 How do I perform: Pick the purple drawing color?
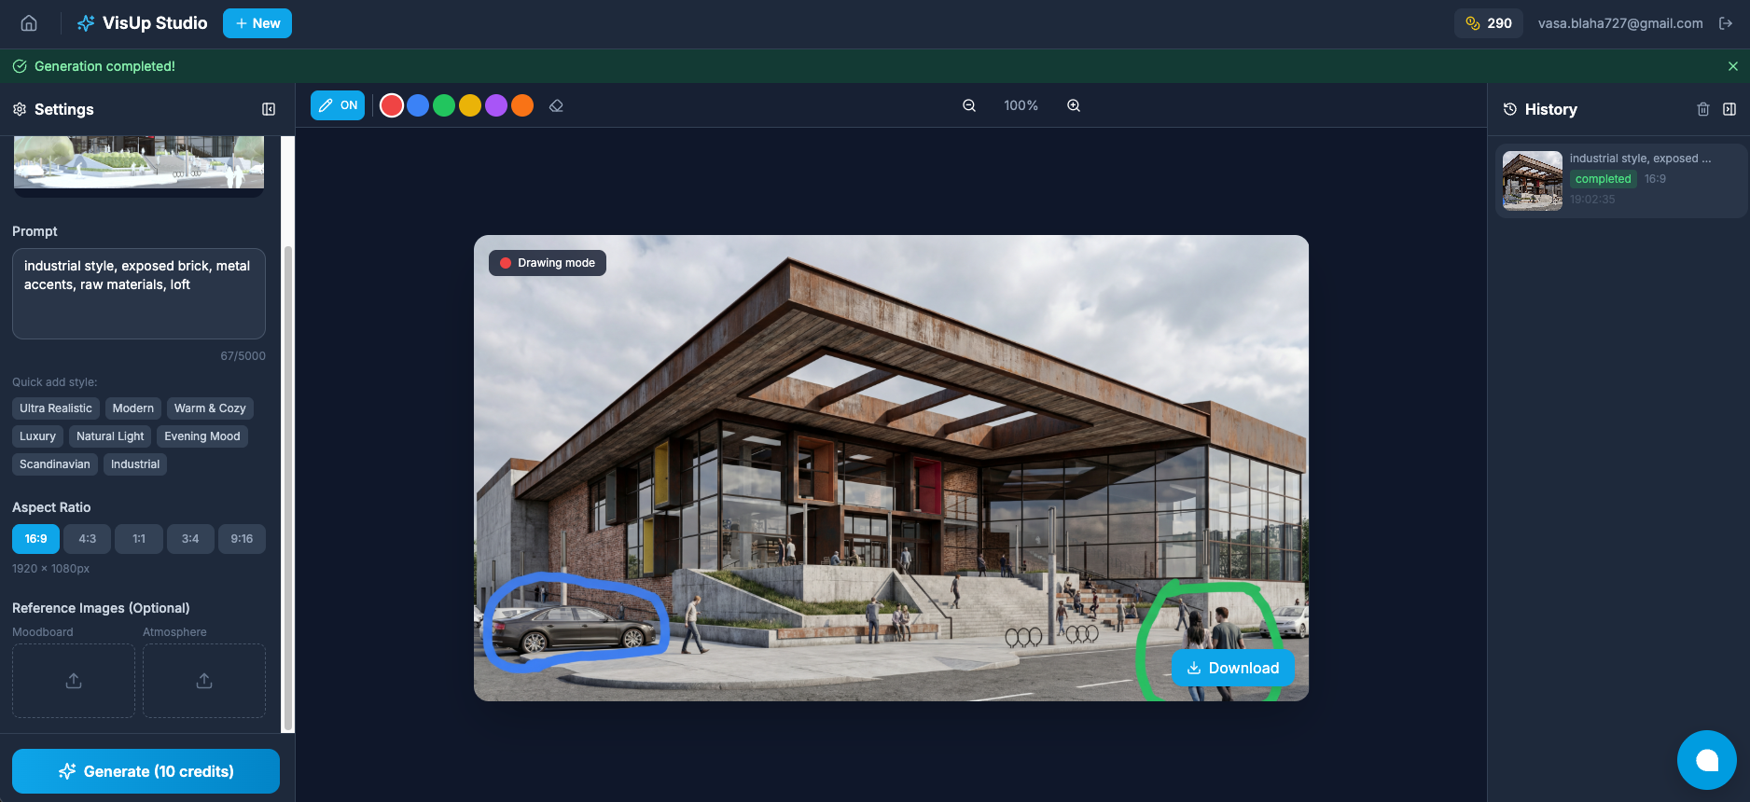[496, 106]
